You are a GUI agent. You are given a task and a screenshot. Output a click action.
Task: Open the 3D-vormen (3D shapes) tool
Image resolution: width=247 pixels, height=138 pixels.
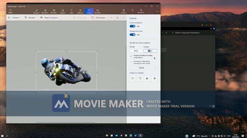[x=54, y=11]
